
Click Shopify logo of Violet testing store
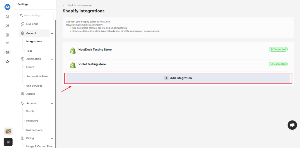click(73, 65)
